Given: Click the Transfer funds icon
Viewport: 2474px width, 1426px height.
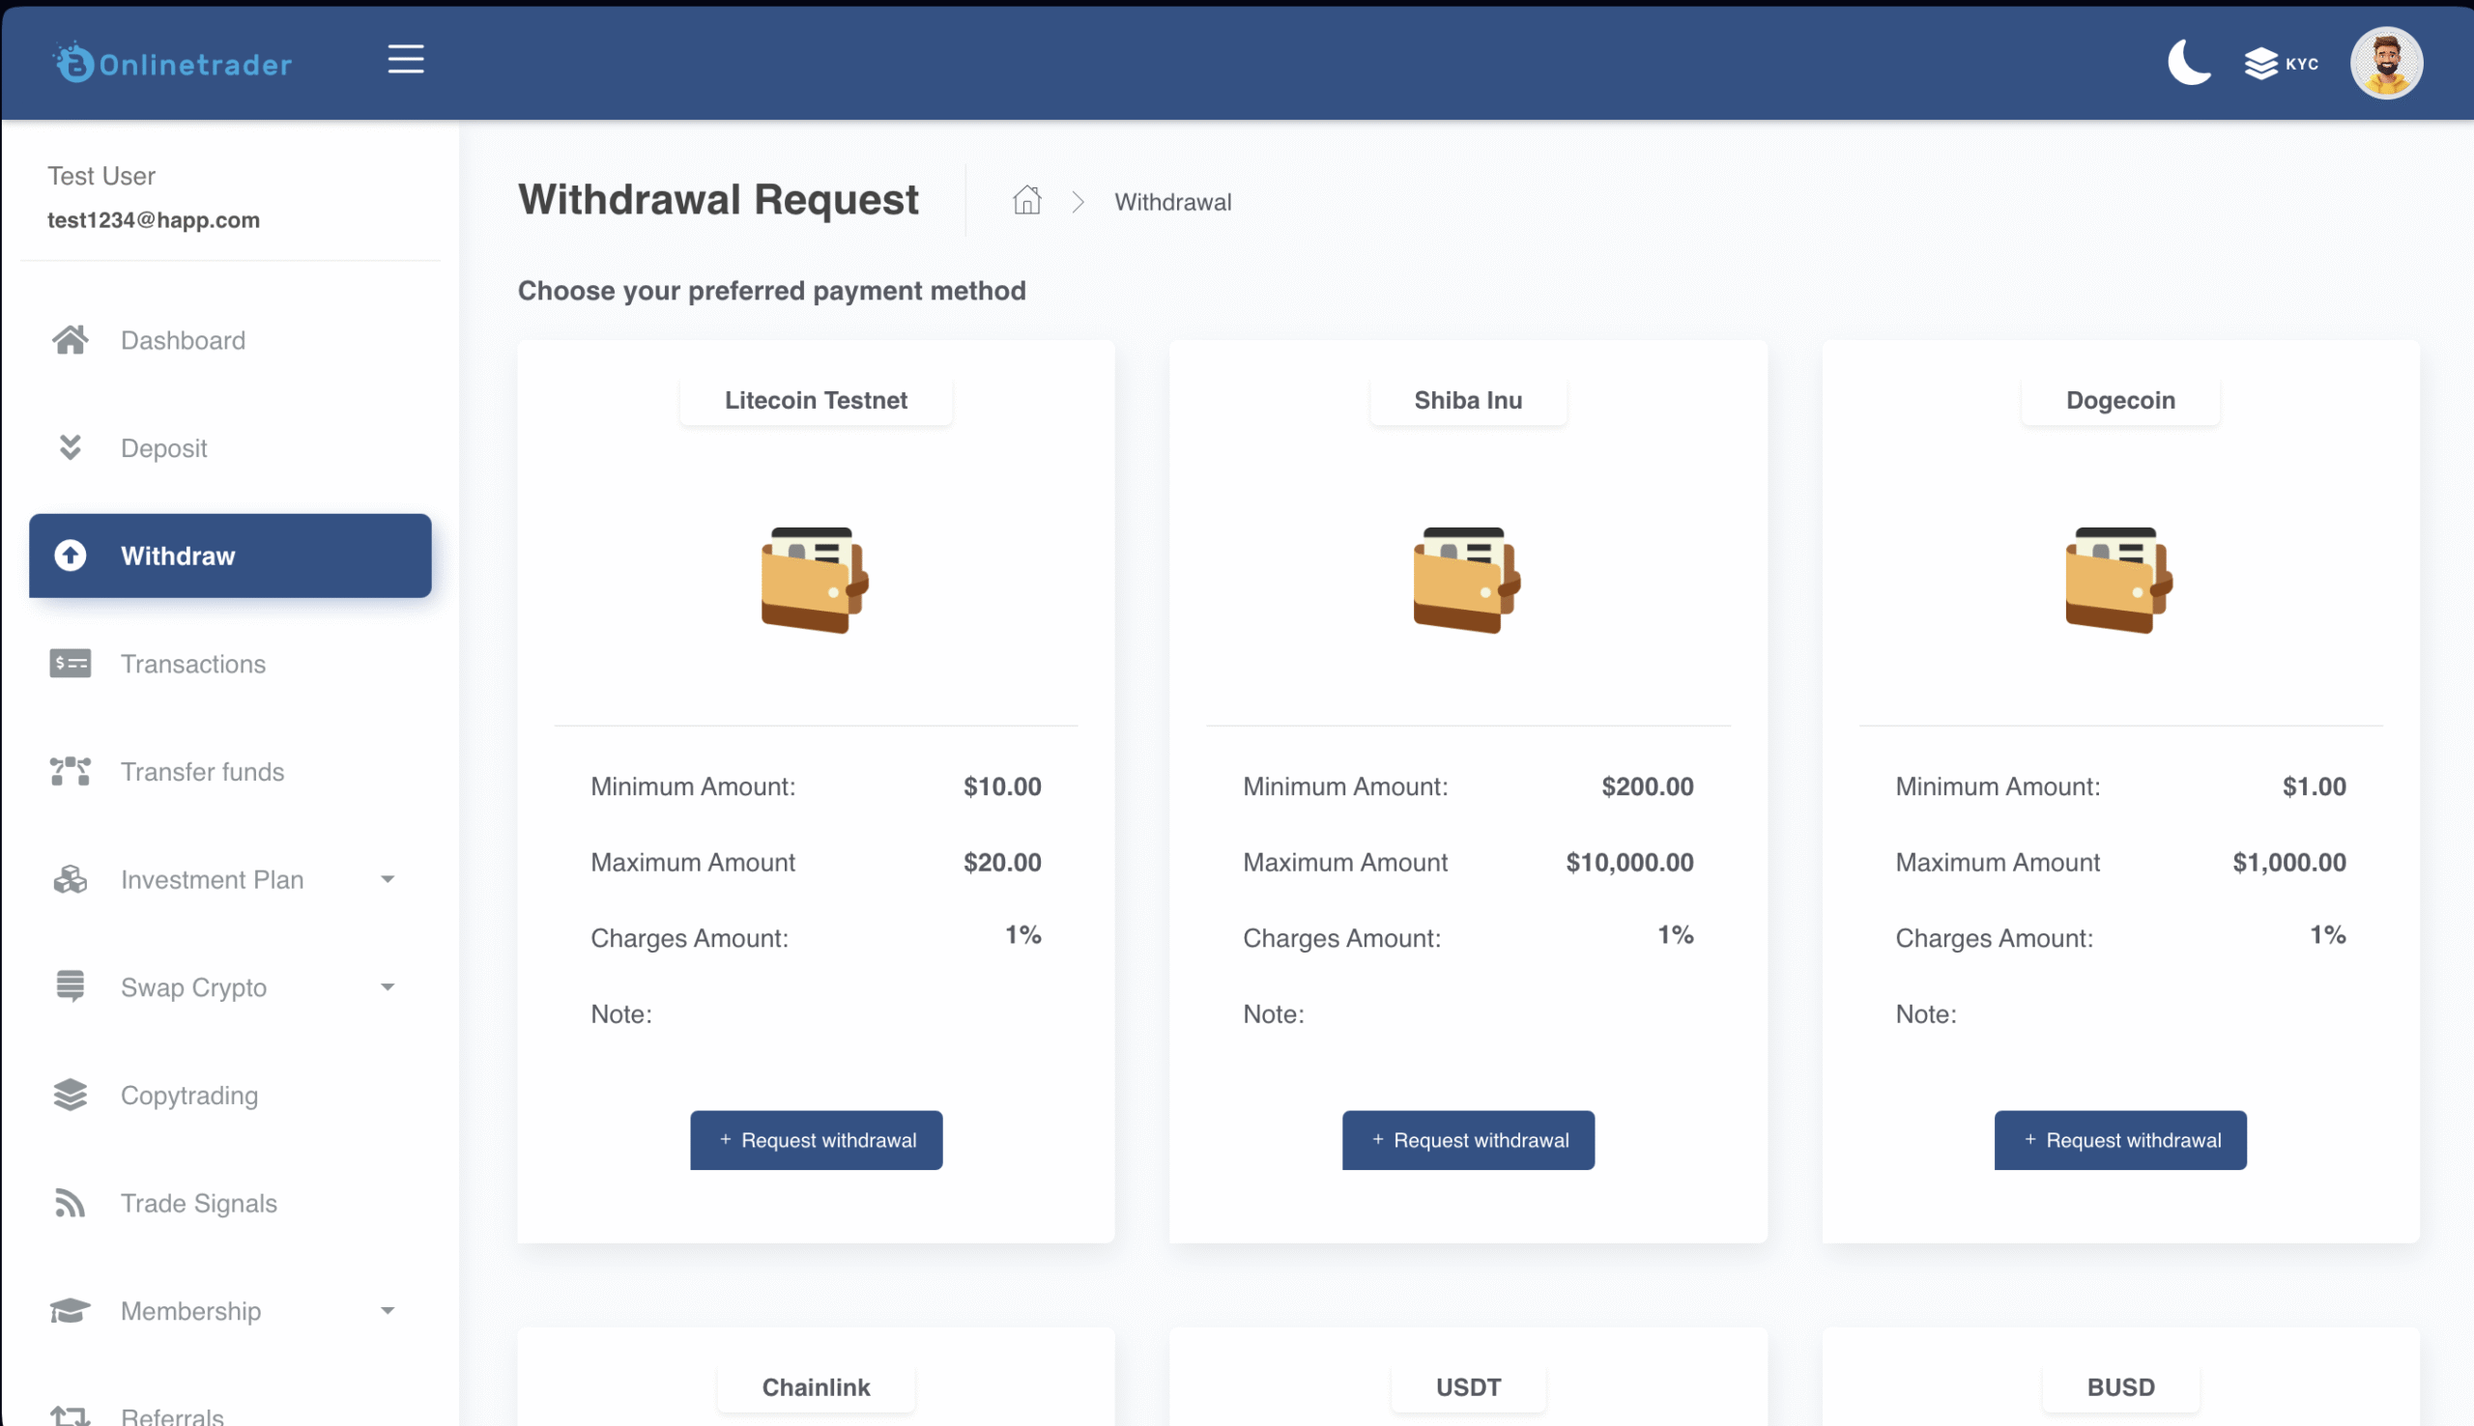Looking at the screenshot, I should click(71, 771).
